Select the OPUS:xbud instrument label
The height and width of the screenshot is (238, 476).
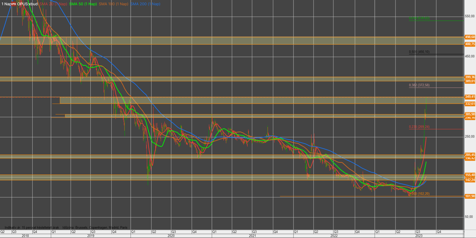[27, 4]
